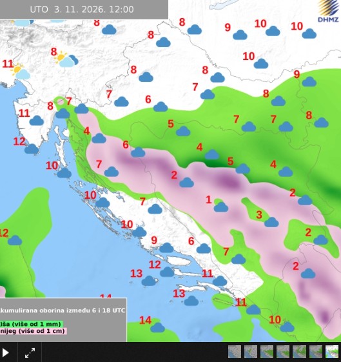341x362 pixels.
Task: Click the green 'kiša (više od 1 mm)' legend label
Action: point(30,324)
